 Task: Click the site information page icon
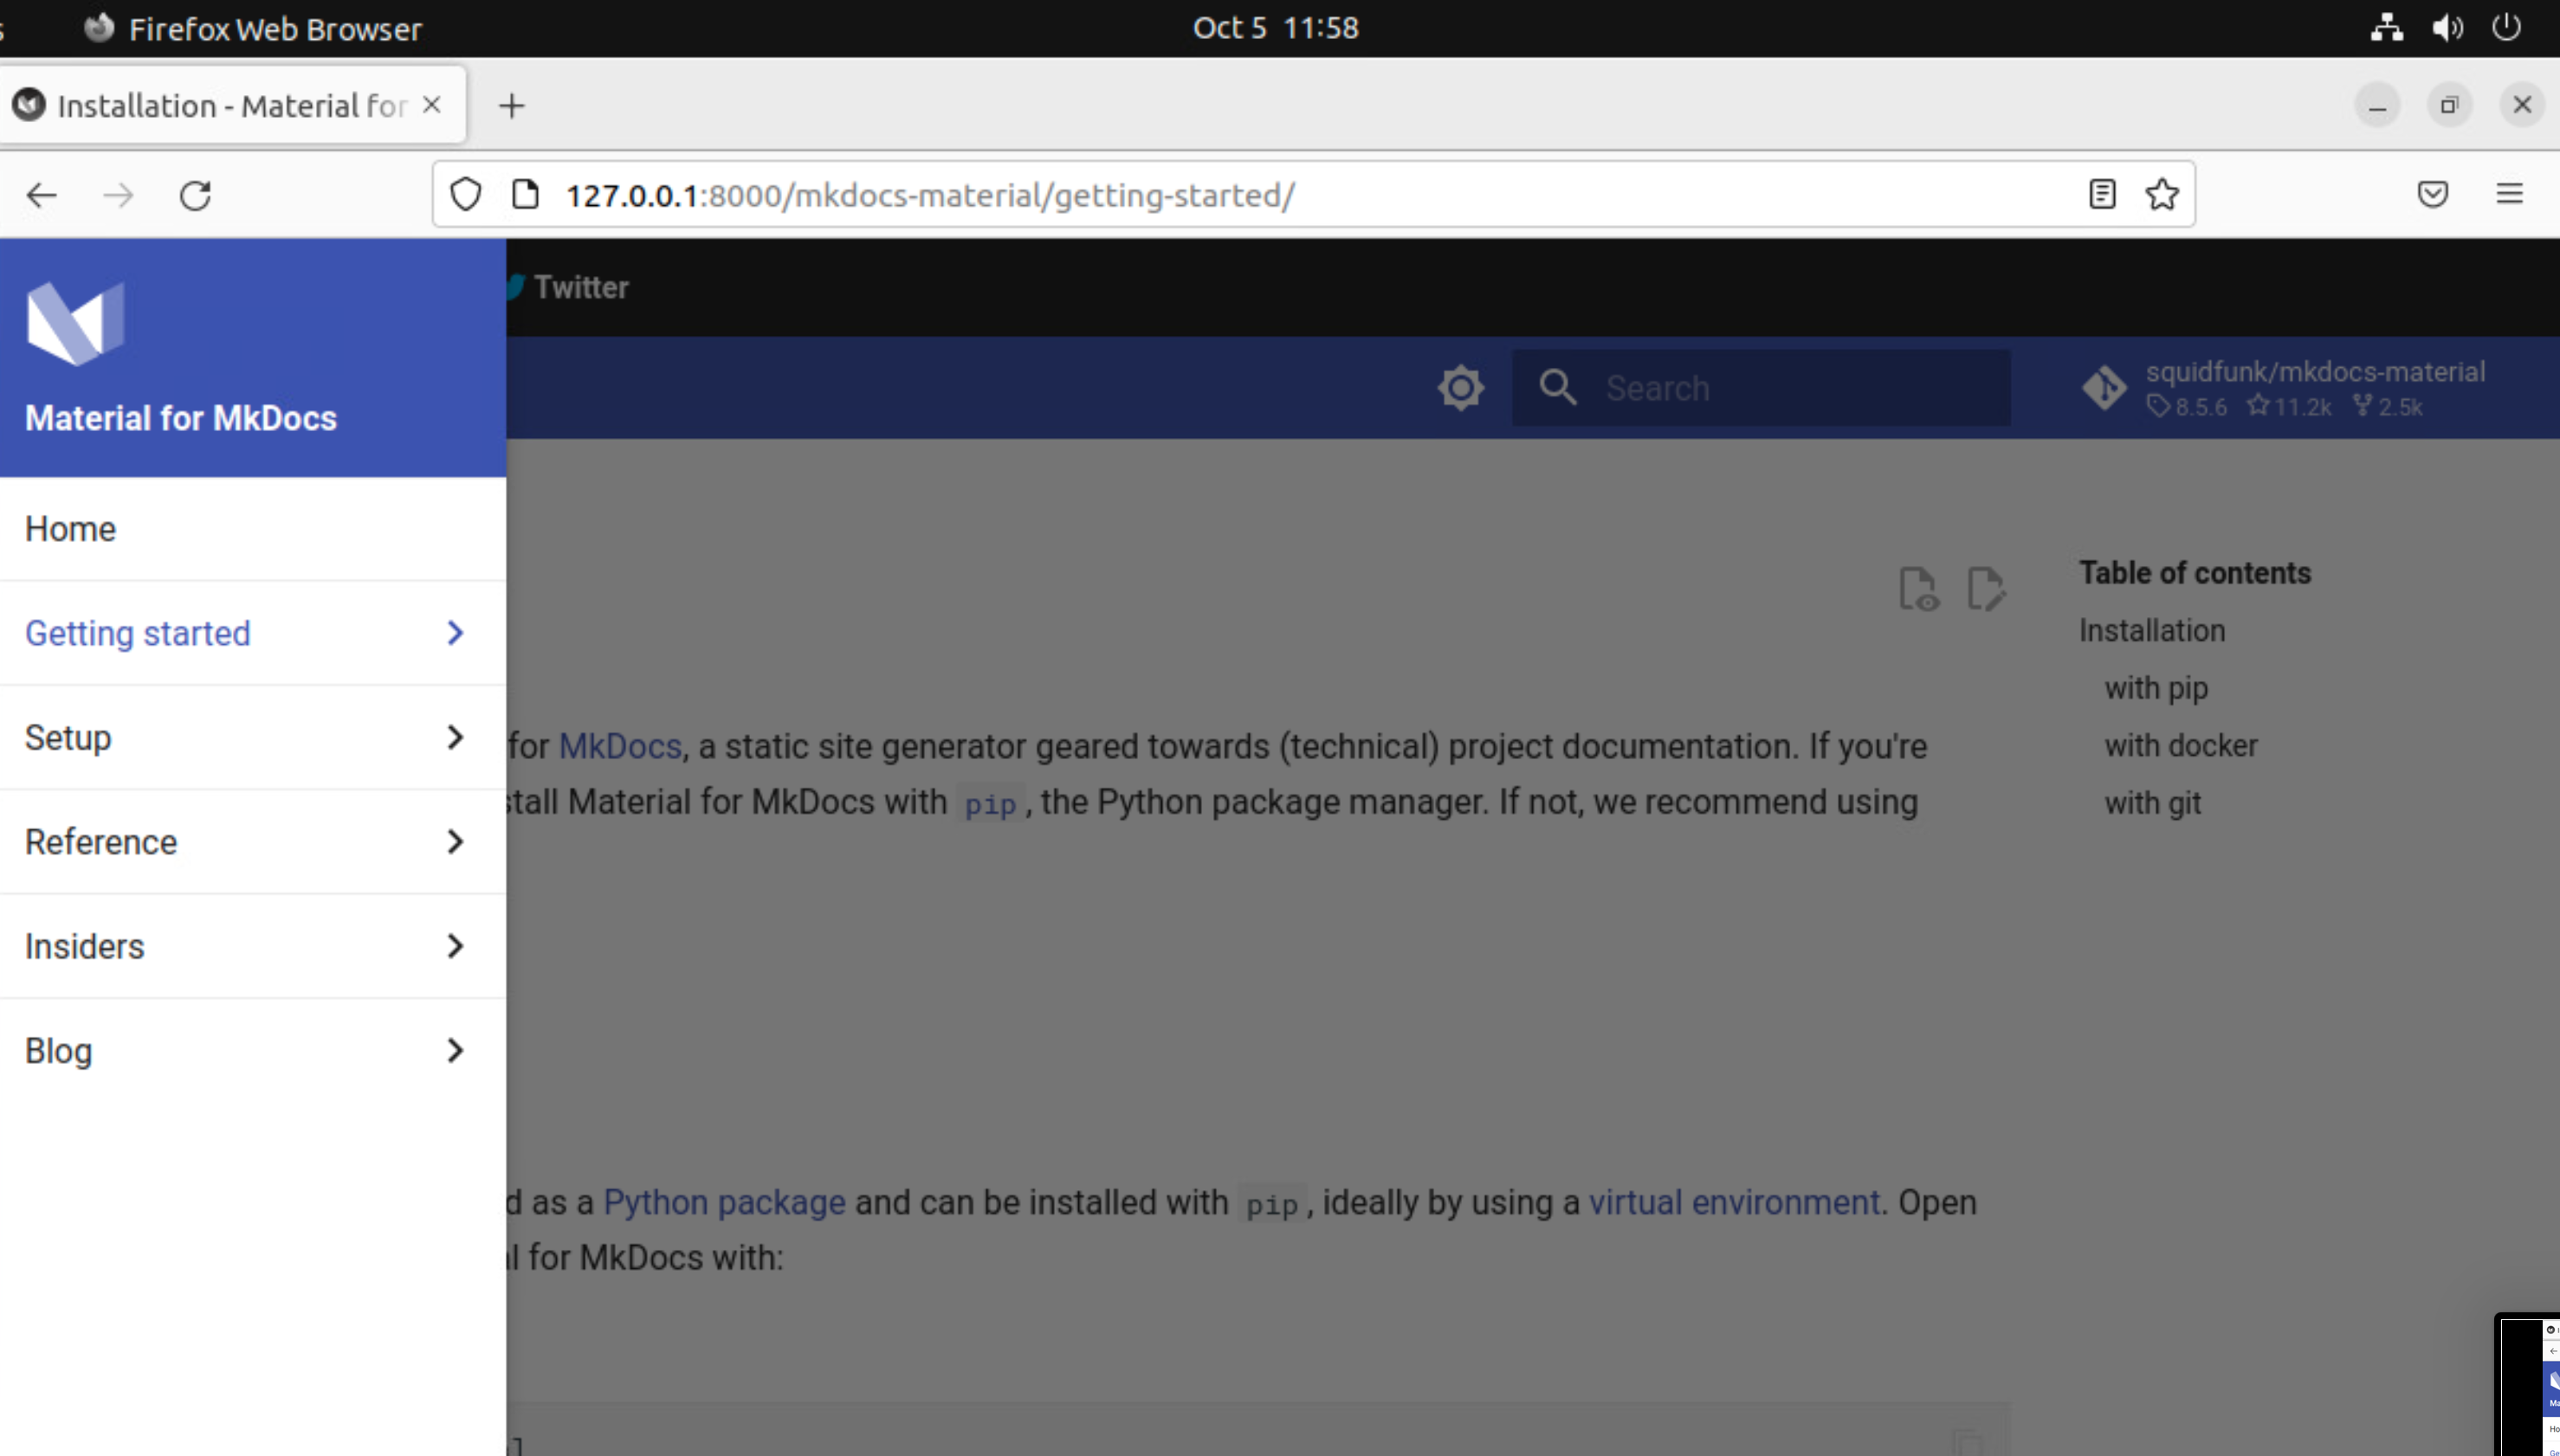(525, 194)
